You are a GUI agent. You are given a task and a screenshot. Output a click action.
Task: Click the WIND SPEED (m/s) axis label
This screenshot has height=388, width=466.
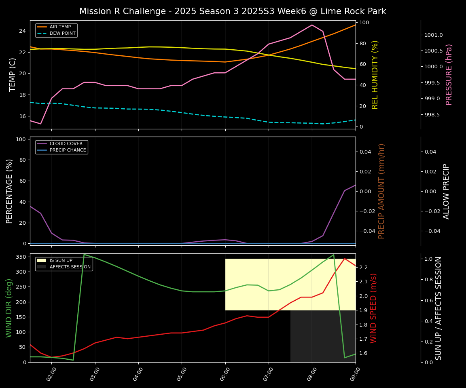(x=373, y=308)
